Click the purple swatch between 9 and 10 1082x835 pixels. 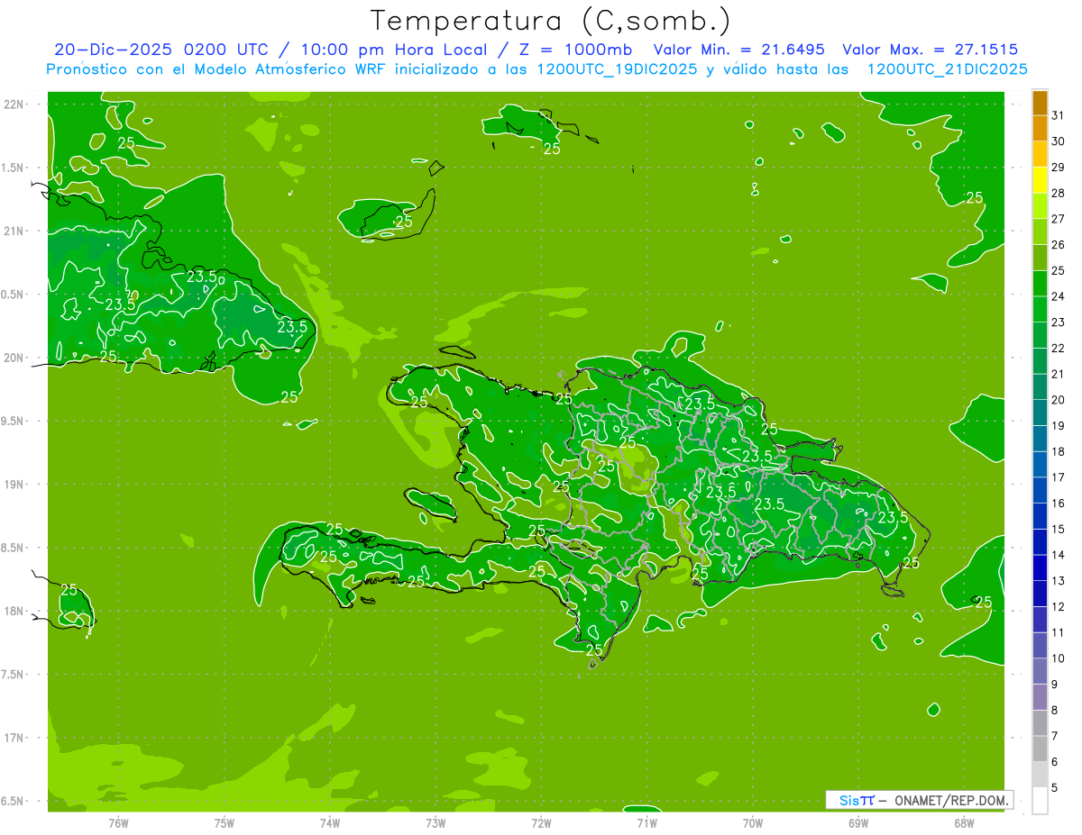[x=1040, y=671]
